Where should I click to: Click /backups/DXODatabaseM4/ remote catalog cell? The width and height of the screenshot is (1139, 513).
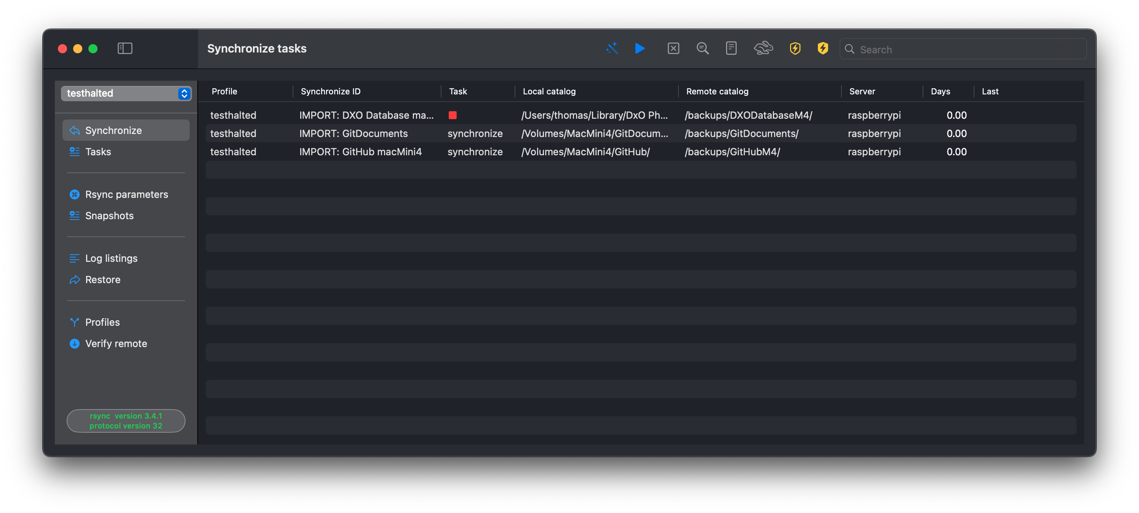pyautogui.click(x=748, y=115)
